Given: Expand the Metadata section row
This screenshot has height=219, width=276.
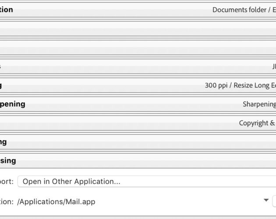Looking at the screenshot, I should click(x=138, y=123).
